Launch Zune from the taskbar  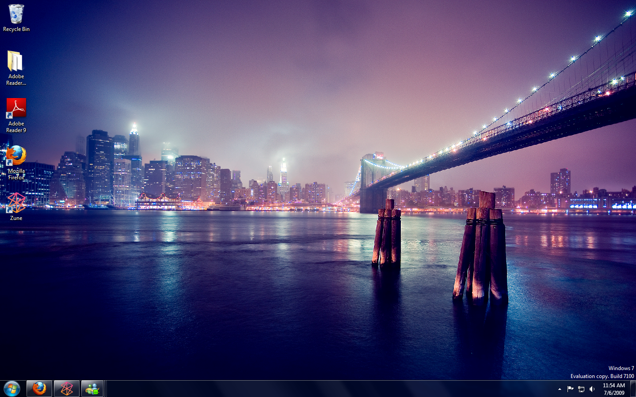[67, 389]
